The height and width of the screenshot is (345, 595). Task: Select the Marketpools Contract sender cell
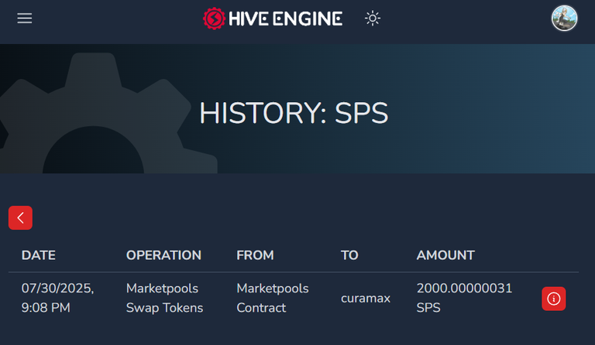[x=273, y=298]
